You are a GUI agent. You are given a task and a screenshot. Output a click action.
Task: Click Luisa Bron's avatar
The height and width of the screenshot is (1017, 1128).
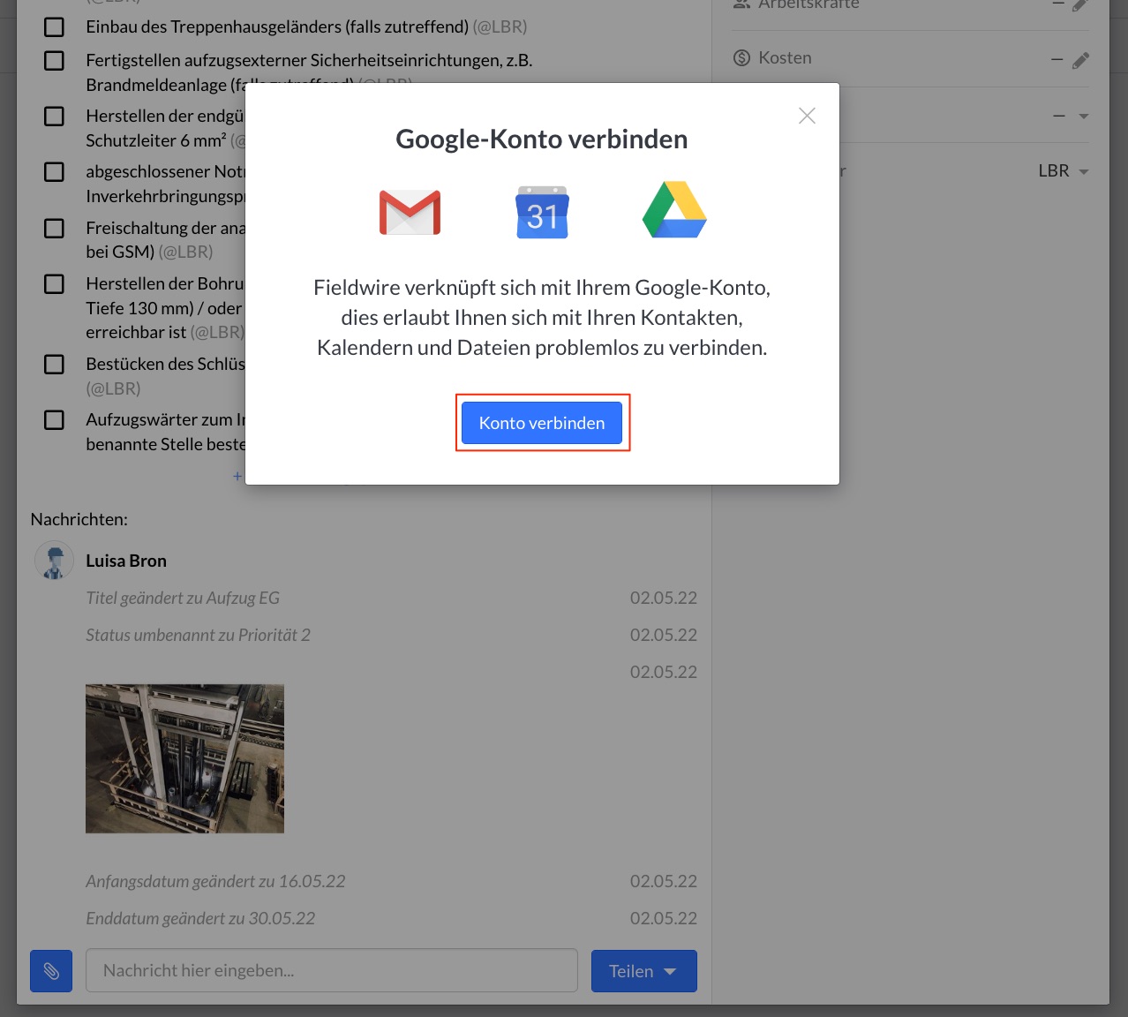(54, 561)
